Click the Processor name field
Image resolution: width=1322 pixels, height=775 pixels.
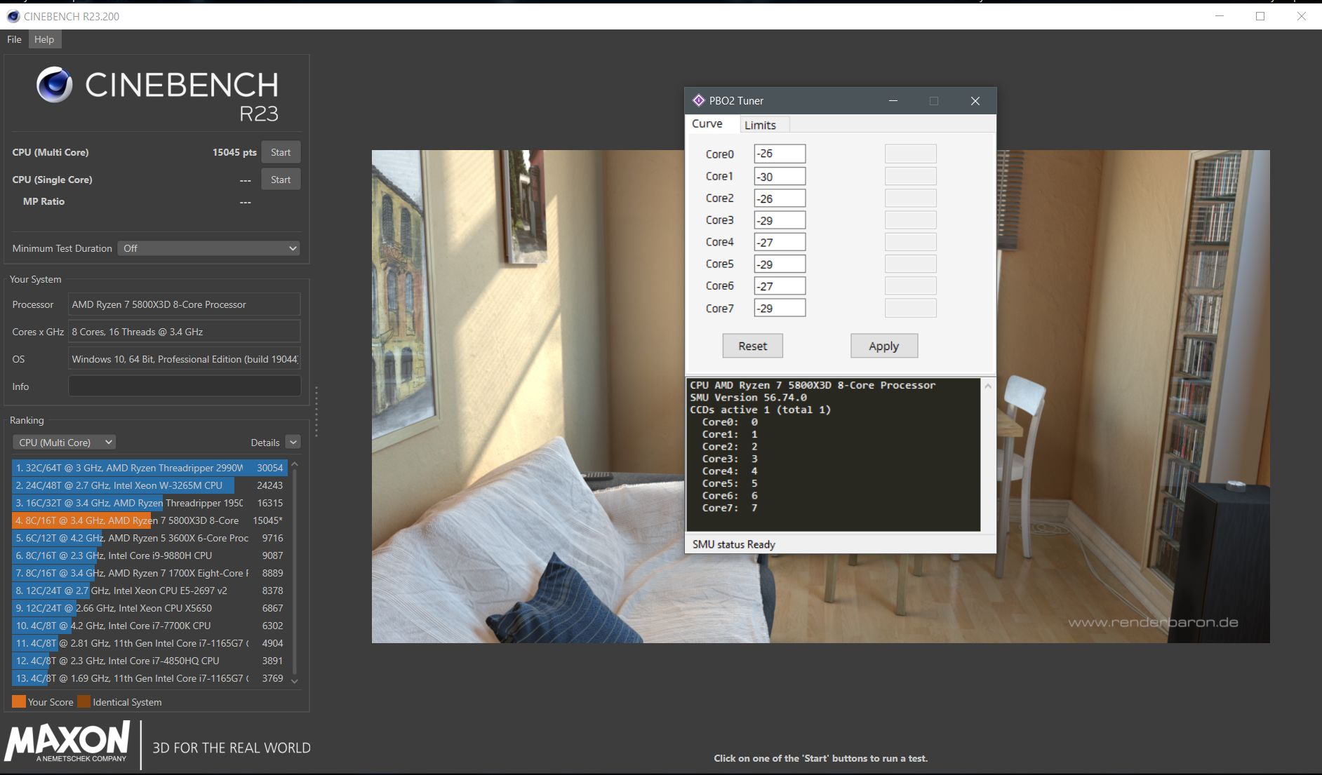click(x=185, y=304)
